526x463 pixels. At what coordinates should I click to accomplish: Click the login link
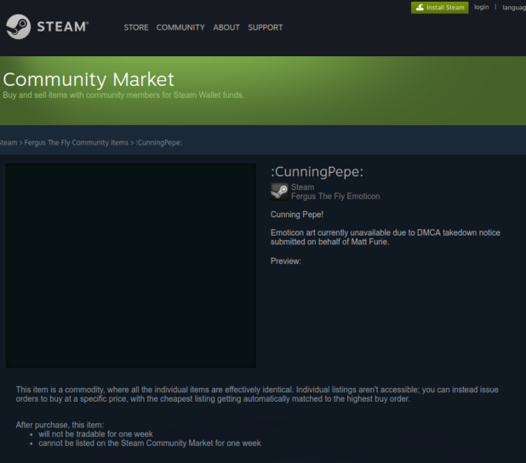coord(482,7)
